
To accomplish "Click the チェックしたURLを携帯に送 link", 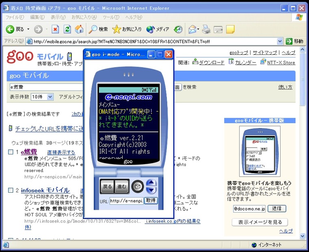I will 49,128.
